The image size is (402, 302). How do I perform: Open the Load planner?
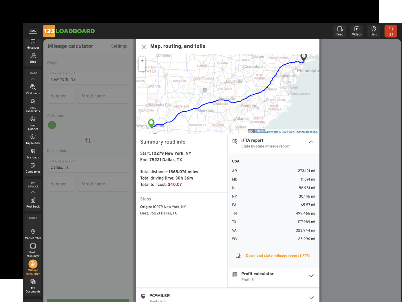(33, 123)
